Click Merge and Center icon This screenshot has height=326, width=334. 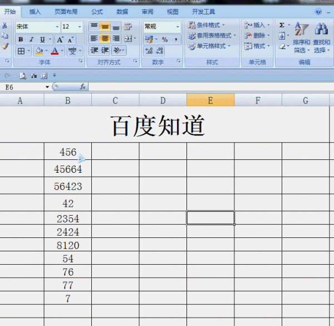(128, 38)
